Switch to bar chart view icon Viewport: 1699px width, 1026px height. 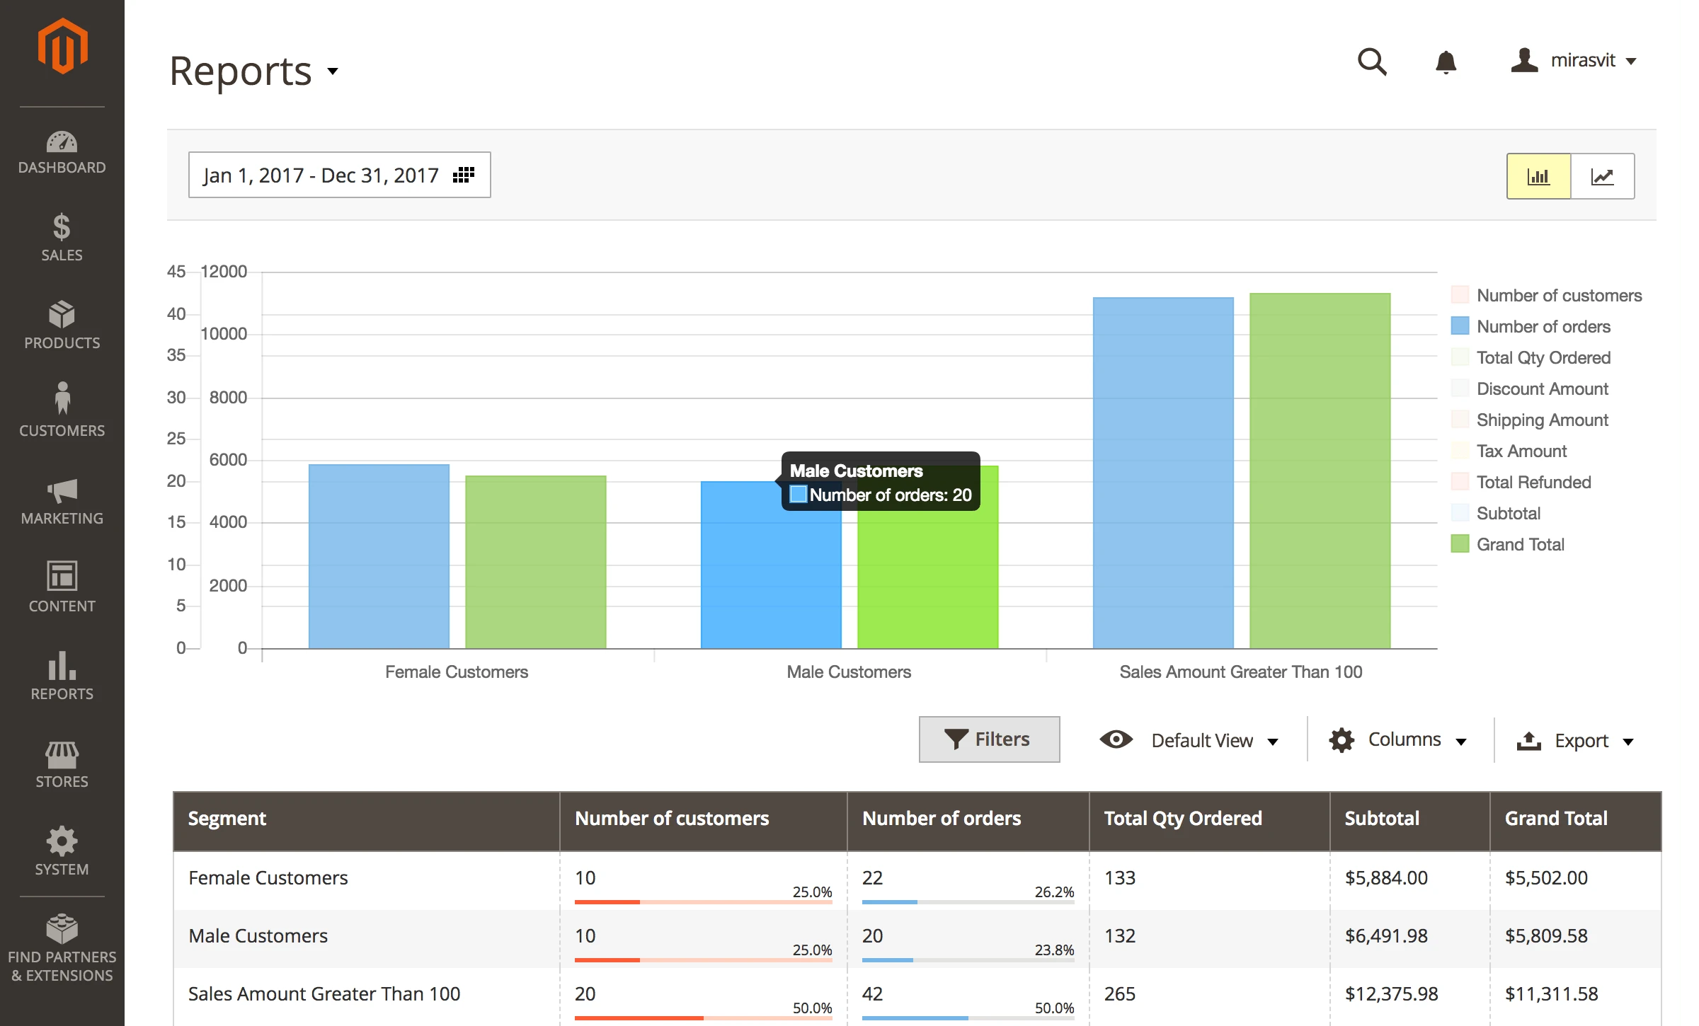1538,176
